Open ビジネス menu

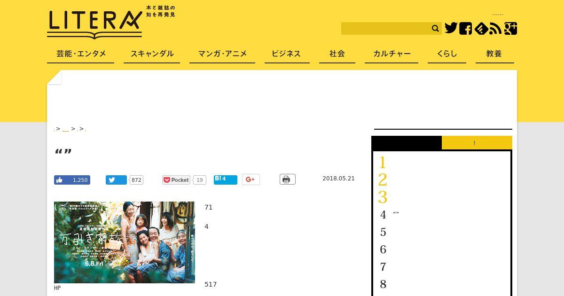(x=286, y=54)
